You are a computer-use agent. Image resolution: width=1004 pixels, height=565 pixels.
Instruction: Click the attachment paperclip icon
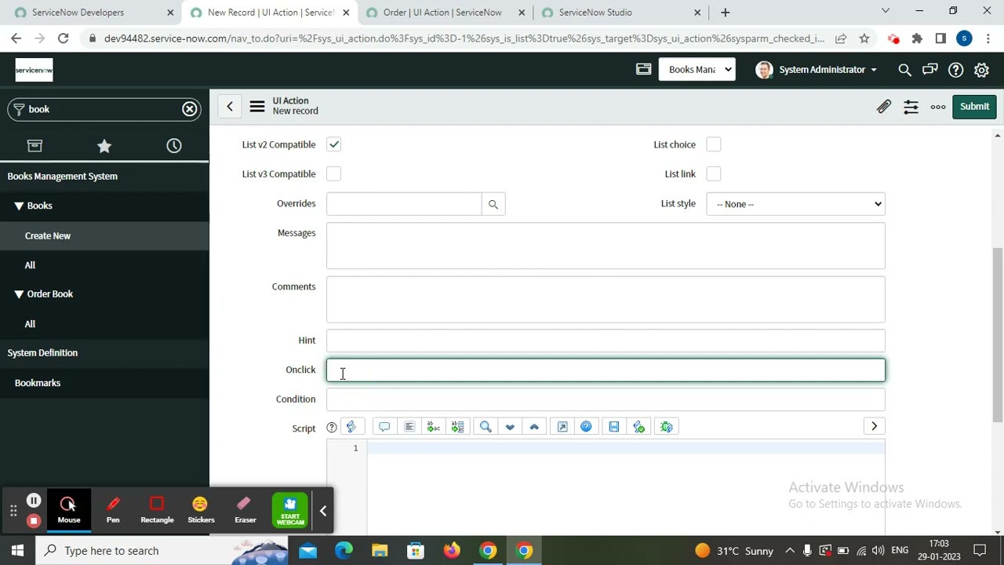click(x=884, y=107)
